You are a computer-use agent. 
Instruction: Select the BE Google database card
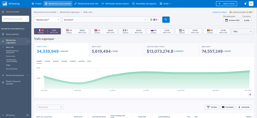pyautogui.click(x=217, y=31)
